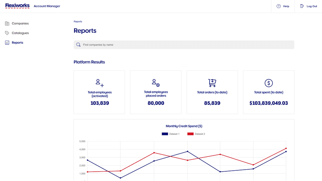Click the Dataset 2 legend label
The height and width of the screenshot is (181, 322).
(x=200, y=134)
